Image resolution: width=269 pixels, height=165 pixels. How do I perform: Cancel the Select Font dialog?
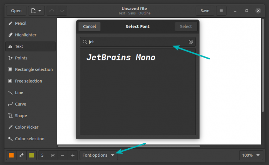pyautogui.click(x=89, y=27)
